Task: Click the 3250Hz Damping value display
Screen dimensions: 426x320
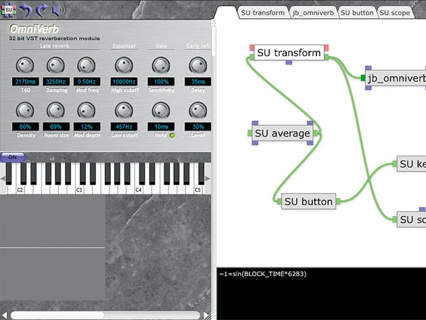Action: point(56,82)
